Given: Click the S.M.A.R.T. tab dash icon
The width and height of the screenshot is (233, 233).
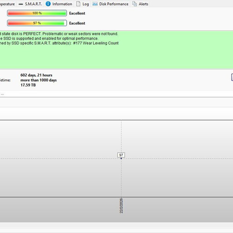Looking at the screenshot, I should (21, 4).
